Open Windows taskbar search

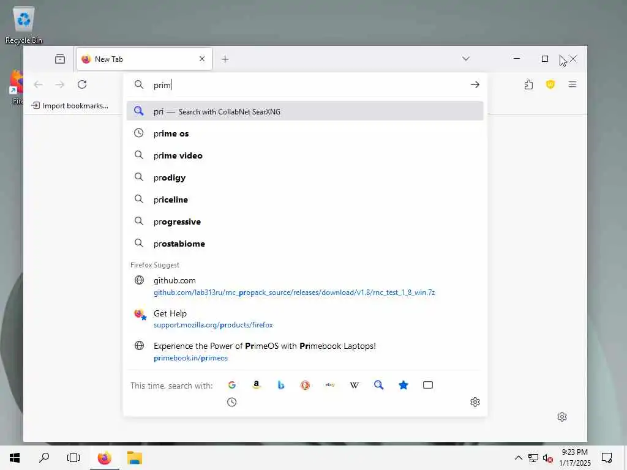(x=44, y=458)
